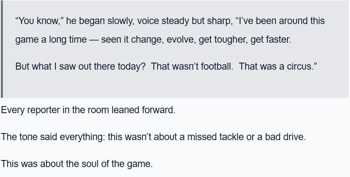Click the blockquote's left vertical gray bar
Viewport: 350px width, 177px height.
(x=1, y=49)
